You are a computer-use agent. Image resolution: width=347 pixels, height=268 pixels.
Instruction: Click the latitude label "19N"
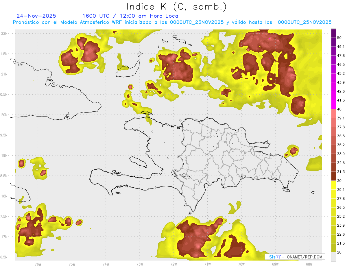4,156
